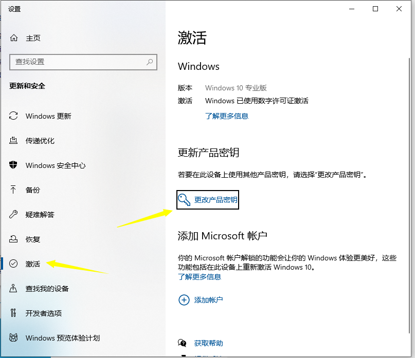Click the Home (主页) house icon
This screenshot has height=358, width=415.
click(14, 38)
